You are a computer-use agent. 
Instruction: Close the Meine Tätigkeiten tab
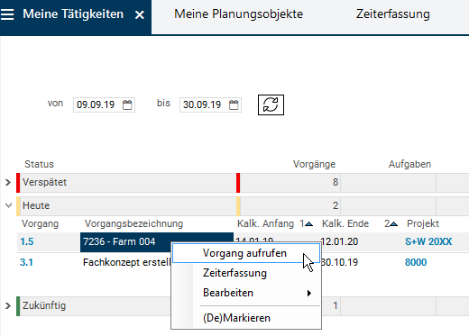140,14
